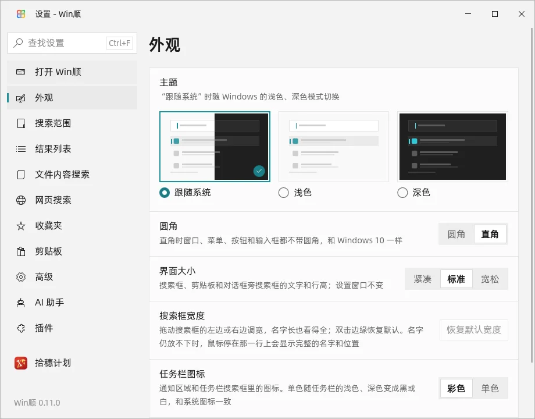Click the 搜索范围 sidebar icon

[x=21, y=123]
